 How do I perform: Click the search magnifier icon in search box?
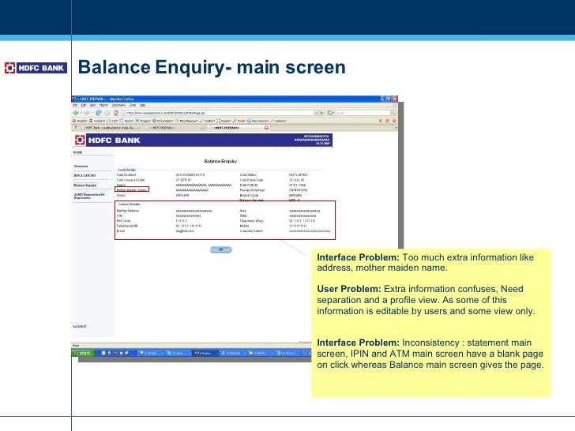click(393, 113)
